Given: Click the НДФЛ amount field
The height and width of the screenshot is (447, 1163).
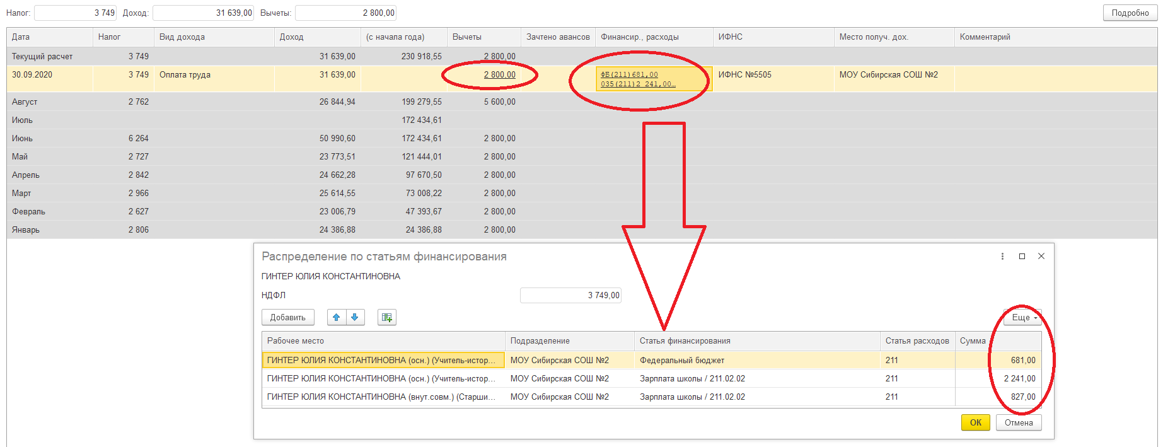Looking at the screenshot, I should point(570,295).
